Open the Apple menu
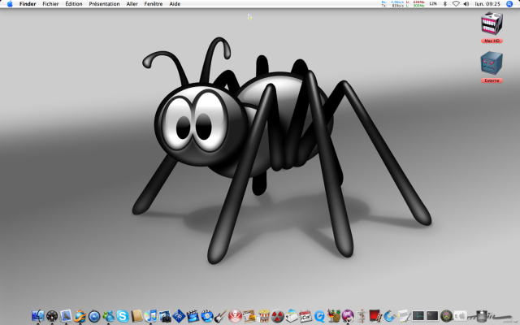 point(9,4)
